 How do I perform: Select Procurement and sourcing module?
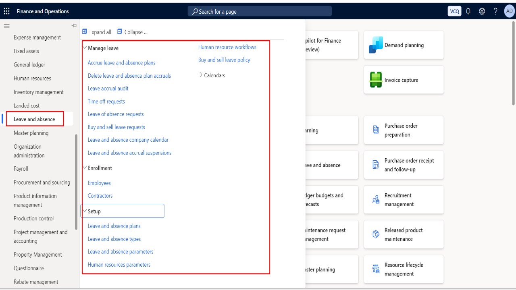click(x=42, y=182)
